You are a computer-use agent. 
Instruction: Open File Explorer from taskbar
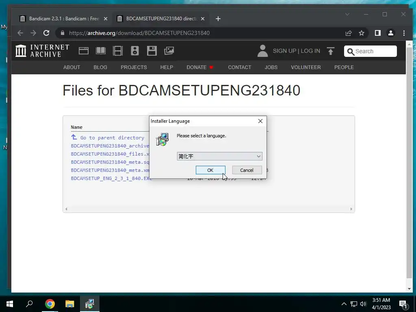tap(70, 304)
